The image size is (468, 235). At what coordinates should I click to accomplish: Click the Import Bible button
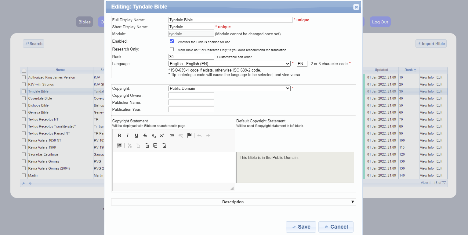click(x=431, y=44)
